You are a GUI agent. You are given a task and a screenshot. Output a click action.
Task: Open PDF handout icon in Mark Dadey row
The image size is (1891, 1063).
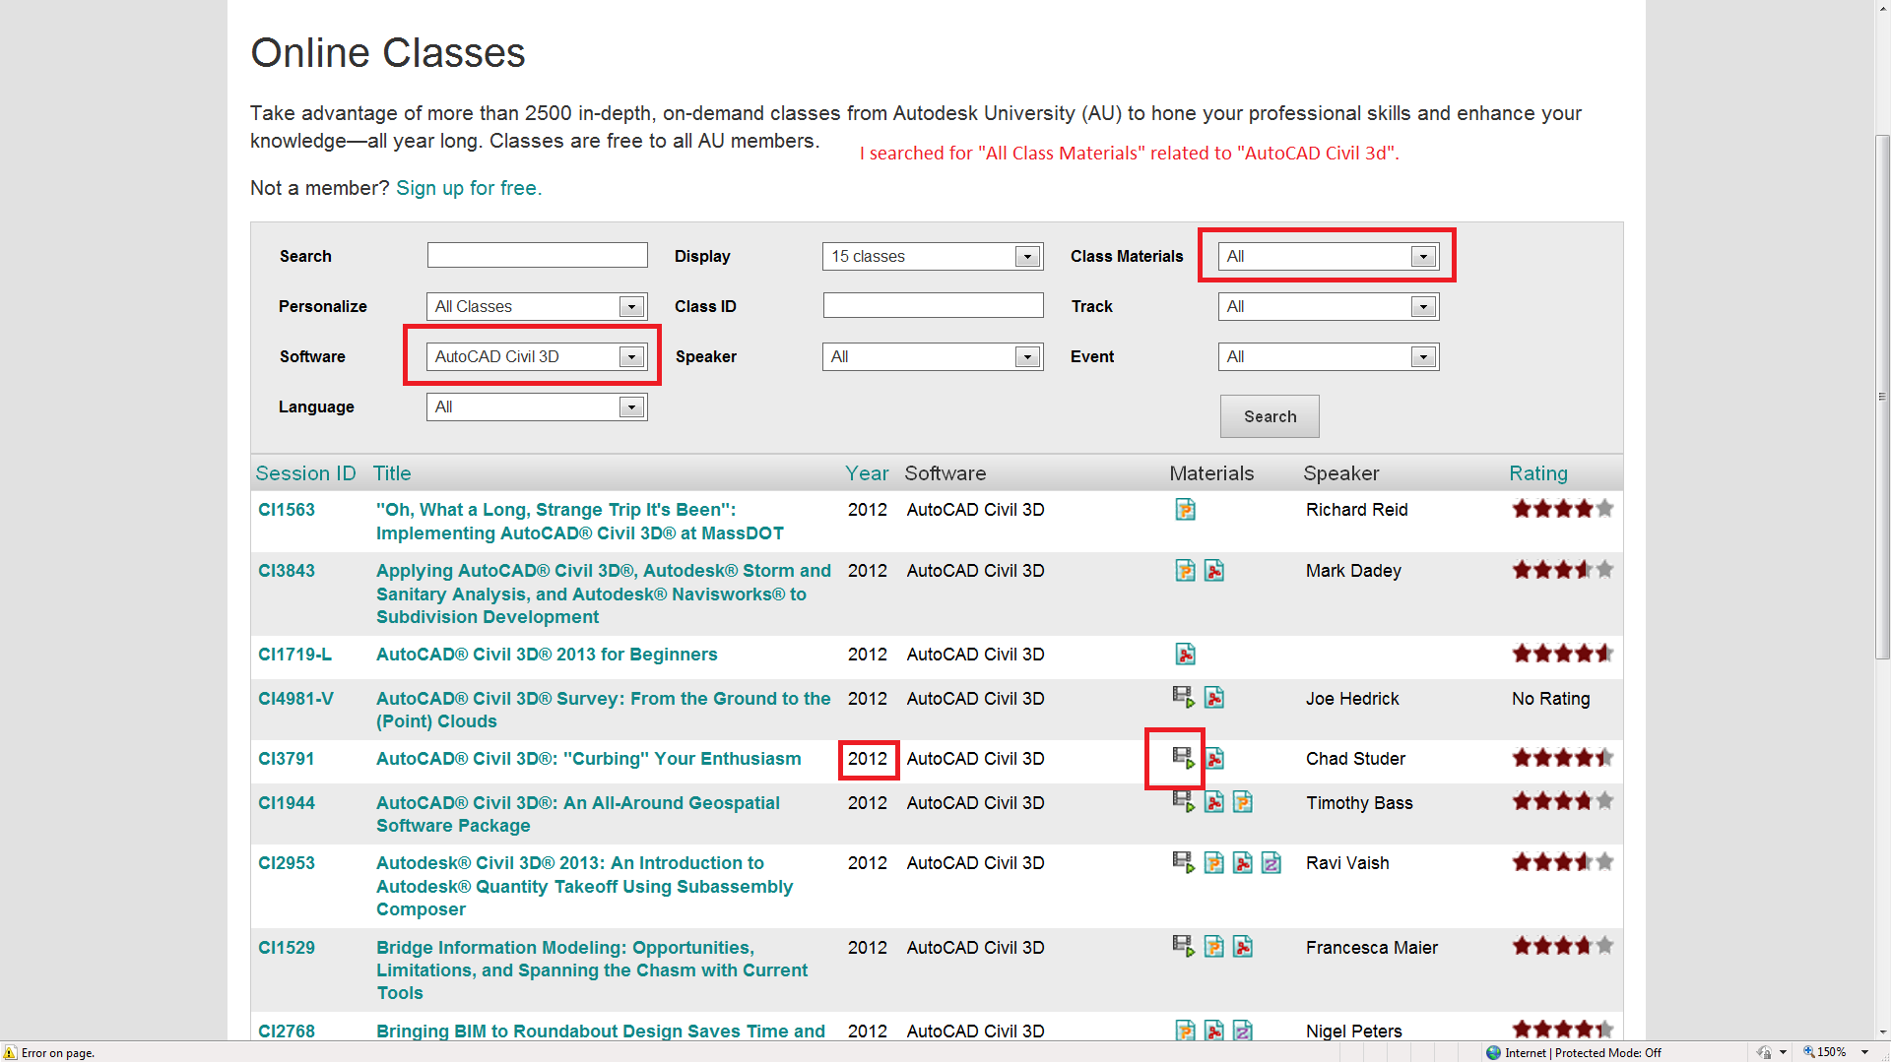1214,571
